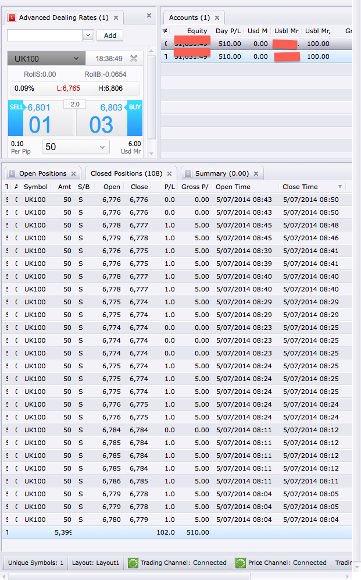Click Unique Symbols: 1 status item
The image size is (361, 580).
tap(35, 563)
